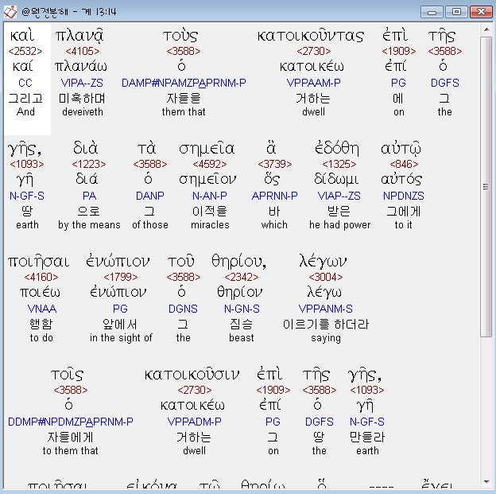Click Strong's number <4105>
The height and width of the screenshot is (494, 496).
[x=83, y=51]
